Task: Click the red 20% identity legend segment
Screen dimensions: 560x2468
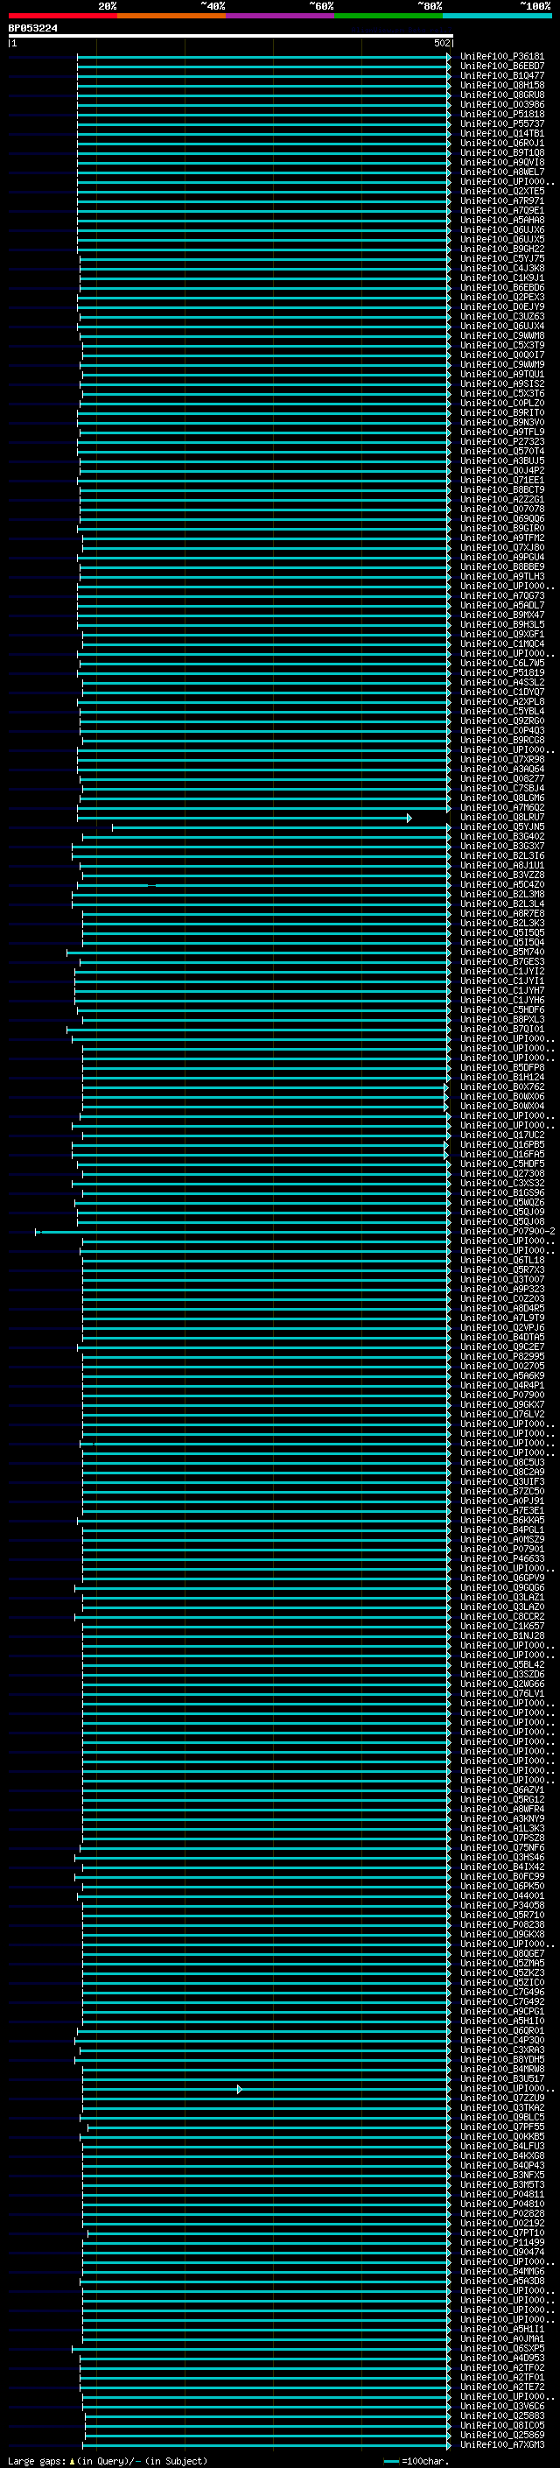Action: (x=62, y=16)
